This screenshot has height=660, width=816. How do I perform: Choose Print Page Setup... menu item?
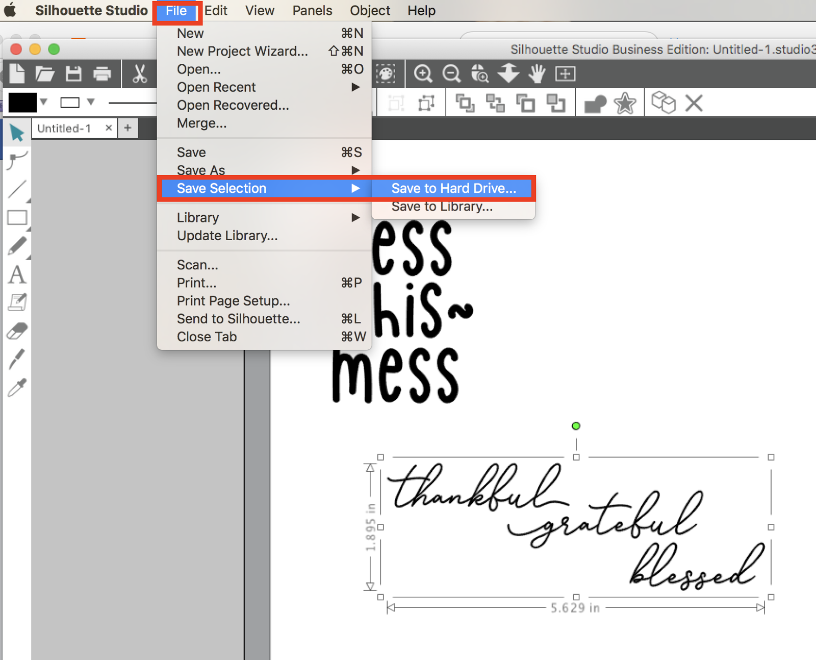tap(264, 301)
